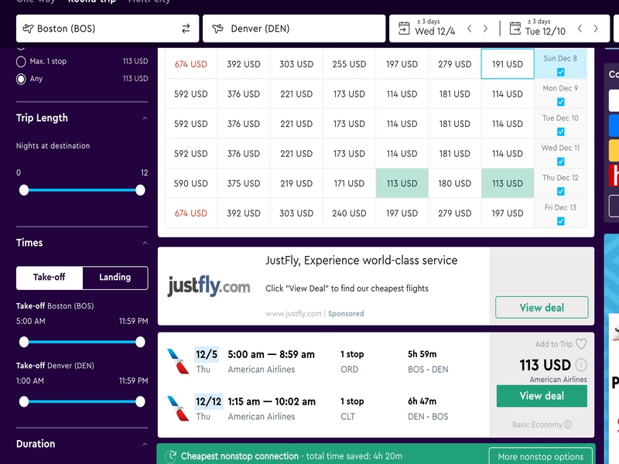Uncheck the Sun Dec 8 checkbox
This screenshot has width=619, height=464.
[561, 72]
